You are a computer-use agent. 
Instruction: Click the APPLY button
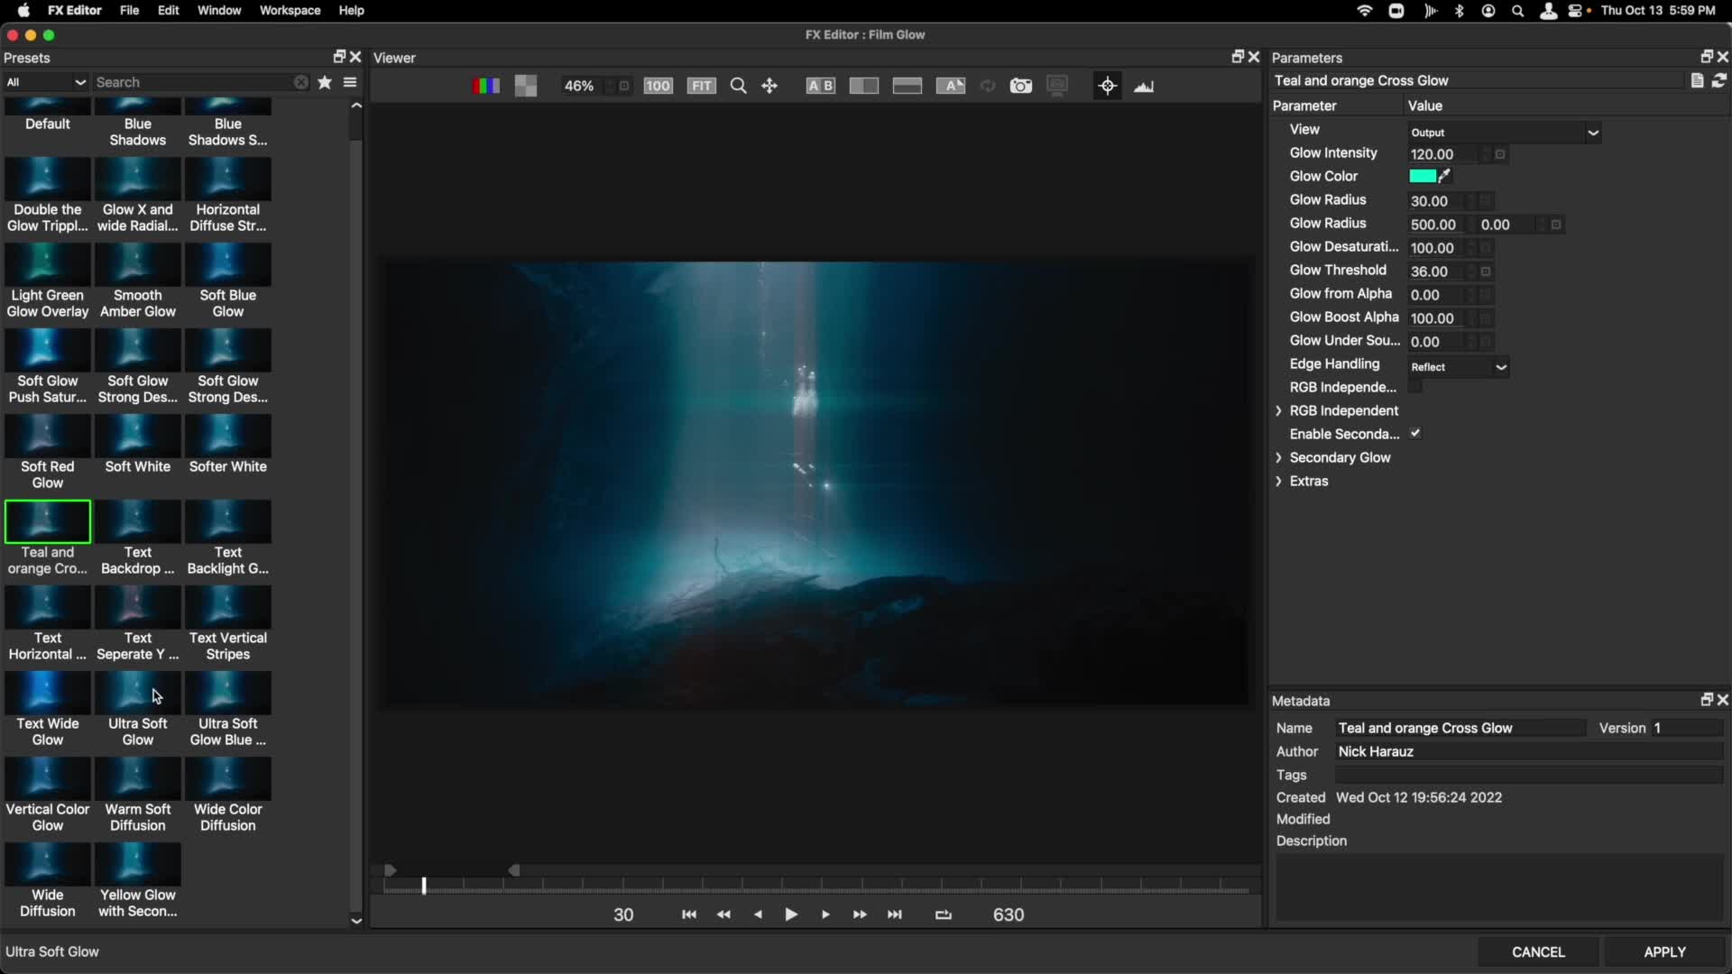(1664, 951)
